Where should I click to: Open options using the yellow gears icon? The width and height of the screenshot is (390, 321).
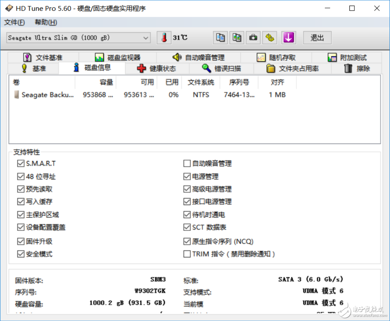tap(270, 37)
